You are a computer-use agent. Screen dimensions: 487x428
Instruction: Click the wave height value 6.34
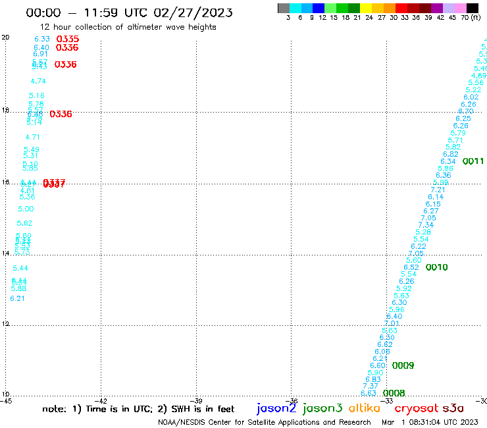(448, 161)
